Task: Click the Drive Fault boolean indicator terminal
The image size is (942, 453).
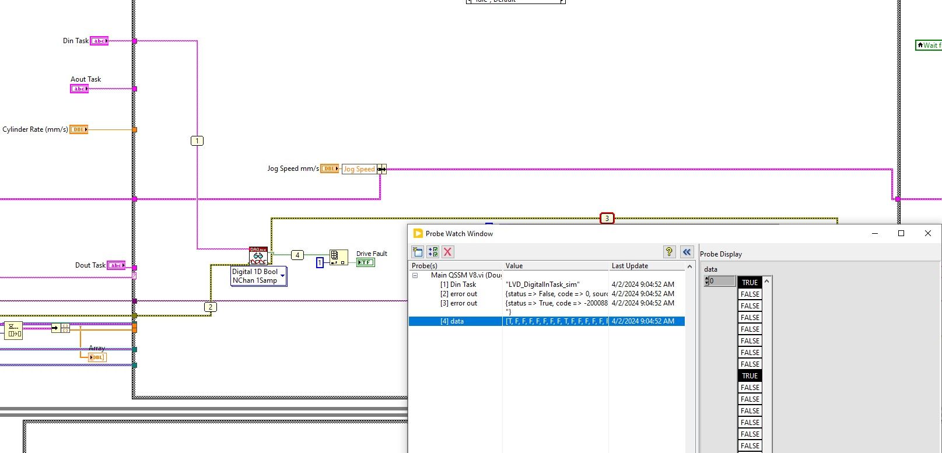Action: pos(365,262)
